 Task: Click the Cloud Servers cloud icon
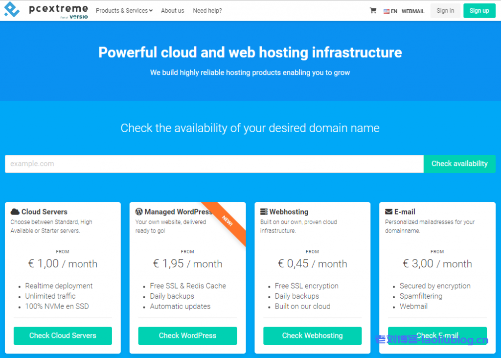pos(15,212)
